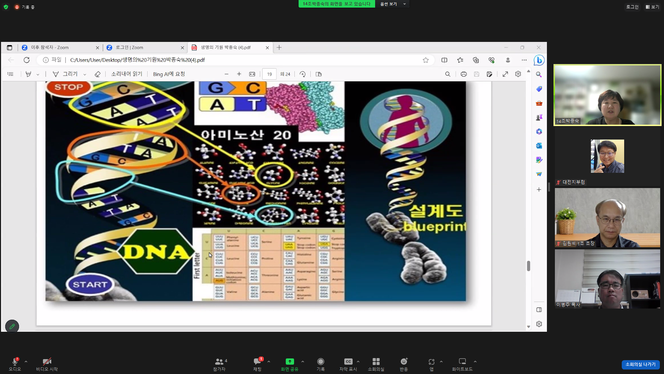Image resolution: width=664 pixels, height=374 pixels.
Task: Expand apps options arrow next to 앱
Action: [x=441, y=362]
